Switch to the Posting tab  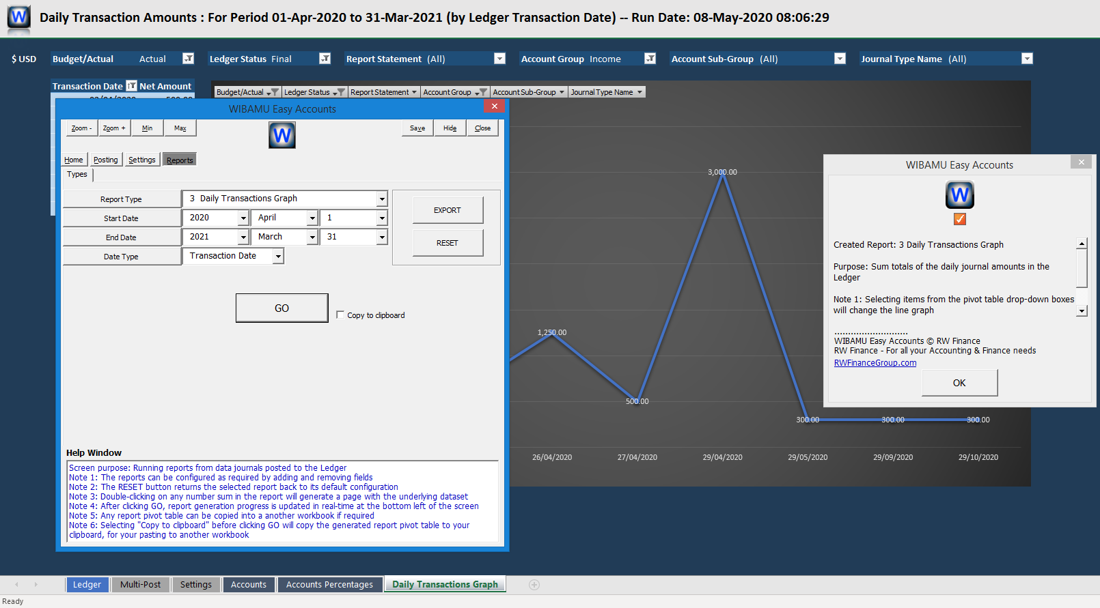(106, 160)
